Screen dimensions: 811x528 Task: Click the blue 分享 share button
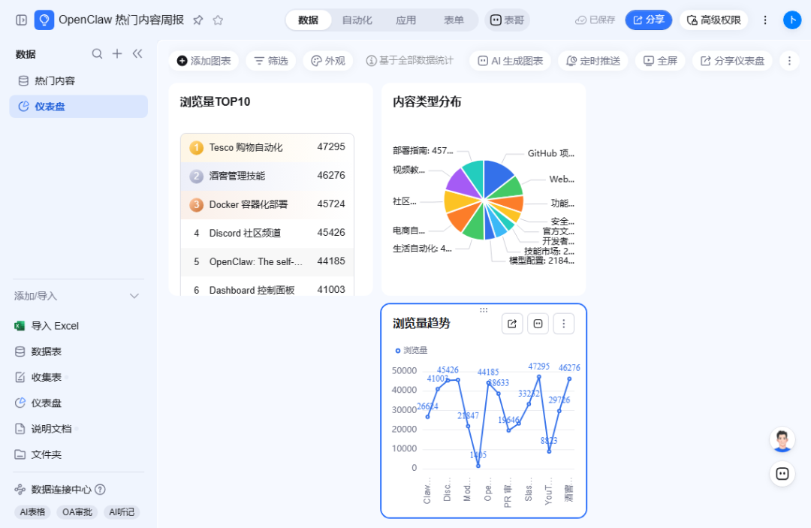[648, 20]
